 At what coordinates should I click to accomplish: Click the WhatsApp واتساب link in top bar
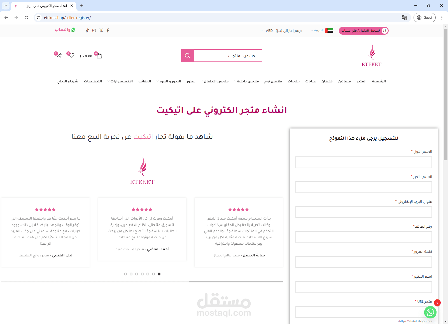[x=65, y=30]
